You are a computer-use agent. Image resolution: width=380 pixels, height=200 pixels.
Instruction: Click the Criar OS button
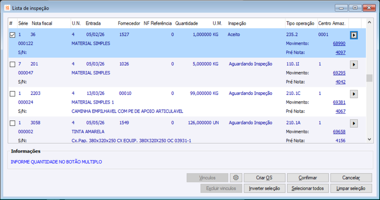point(265,178)
